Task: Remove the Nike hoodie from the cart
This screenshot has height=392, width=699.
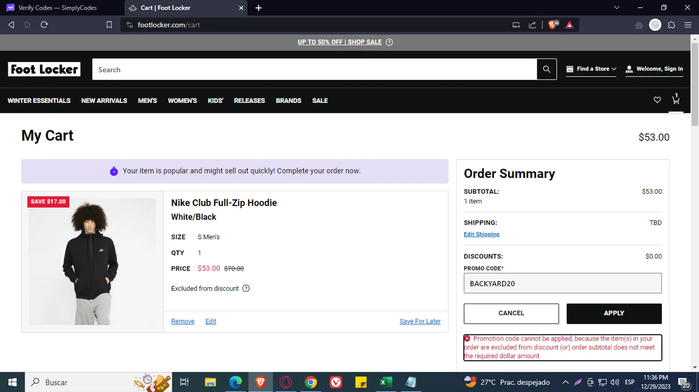Action: coord(183,321)
